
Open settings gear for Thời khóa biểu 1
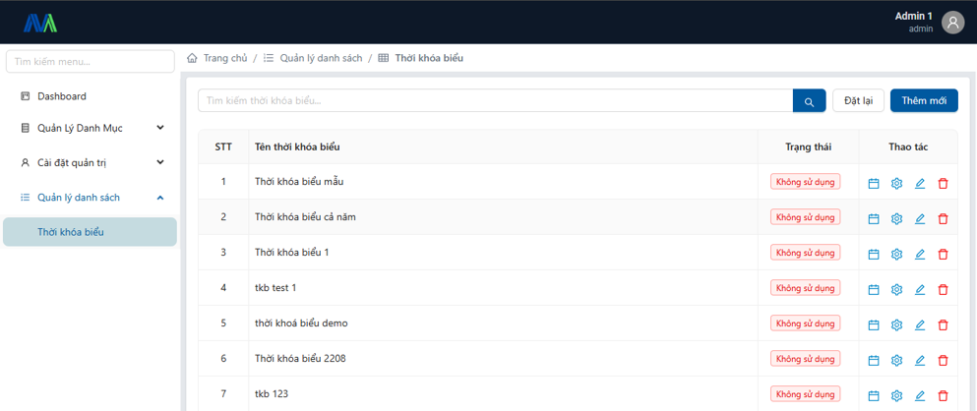point(896,254)
